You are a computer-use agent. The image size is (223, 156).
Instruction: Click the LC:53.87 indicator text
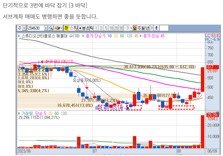212,35
